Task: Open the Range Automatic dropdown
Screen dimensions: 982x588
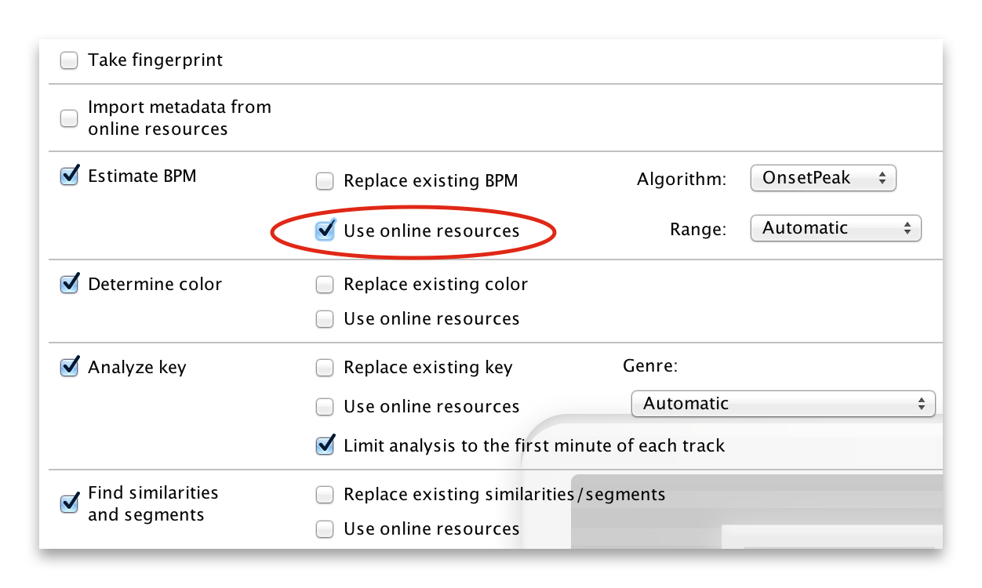Action: pos(835,229)
